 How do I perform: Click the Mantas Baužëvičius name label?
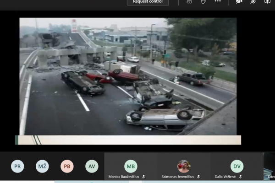(x=124, y=177)
